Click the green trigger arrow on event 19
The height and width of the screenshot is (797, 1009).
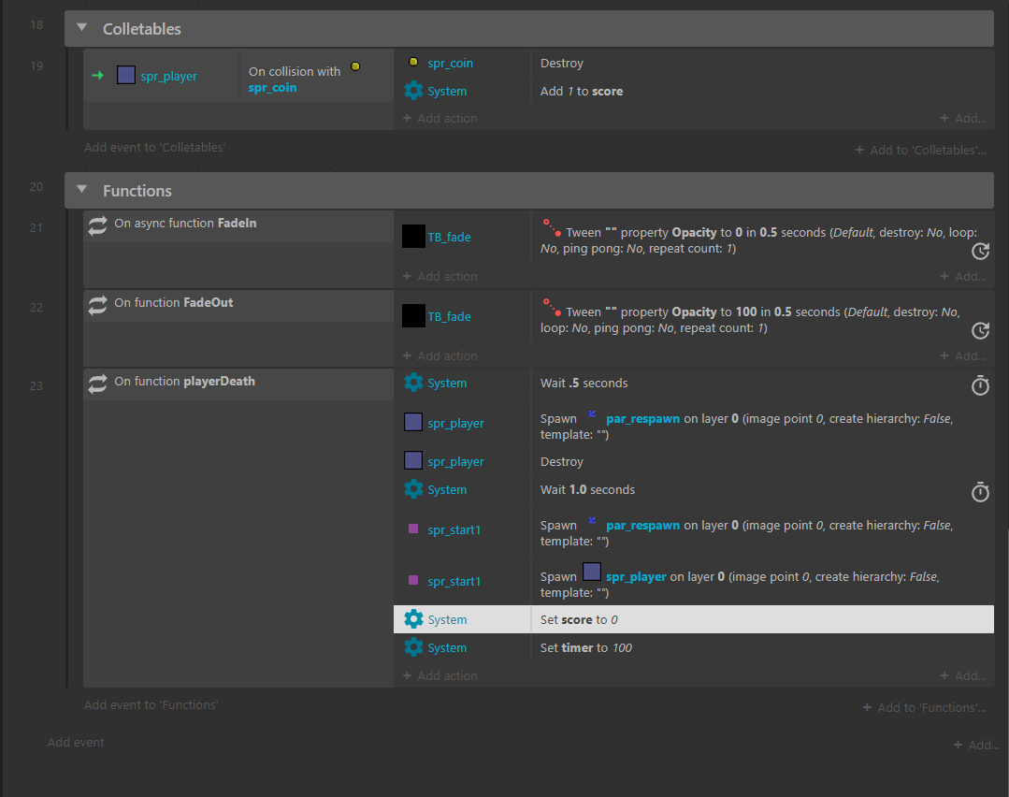(x=98, y=76)
